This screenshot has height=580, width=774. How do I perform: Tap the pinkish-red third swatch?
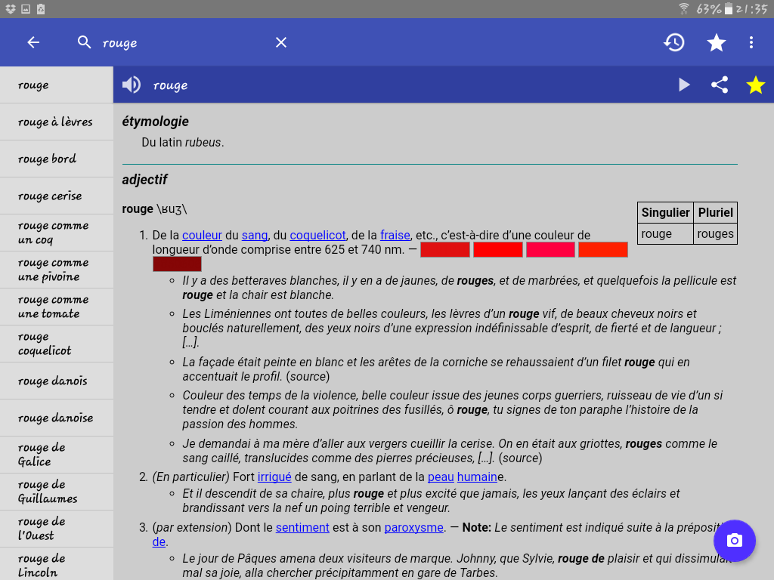coord(550,249)
